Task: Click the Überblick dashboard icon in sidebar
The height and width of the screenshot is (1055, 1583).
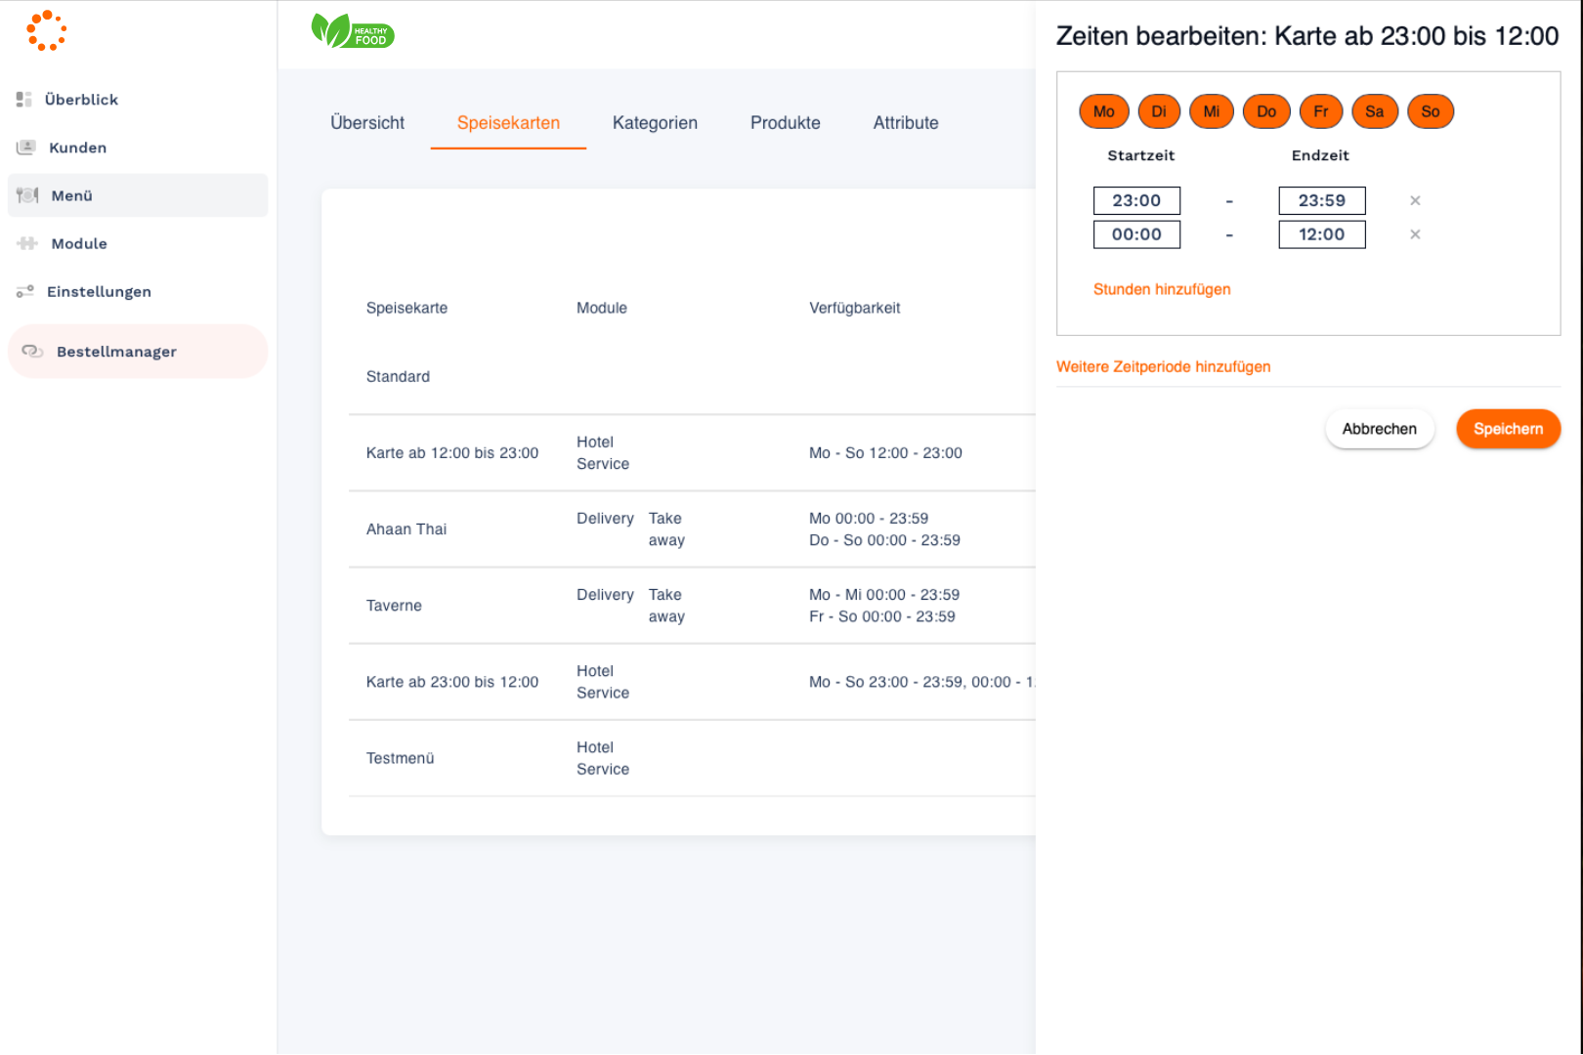Action: pyautogui.click(x=24, y=100)
